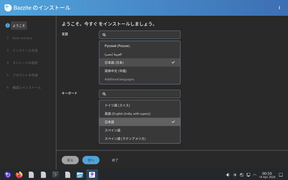Screen dimensions: 288x180
Task: Open the Bazzite application launcher in taskbar
Action: tap(8, 175)
